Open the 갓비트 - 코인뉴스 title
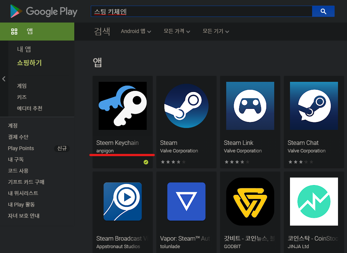 [x=249, y=239]
